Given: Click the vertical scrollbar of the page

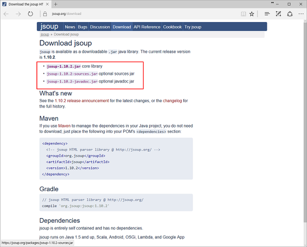Looking at the screenshot, I should [305, 122].
